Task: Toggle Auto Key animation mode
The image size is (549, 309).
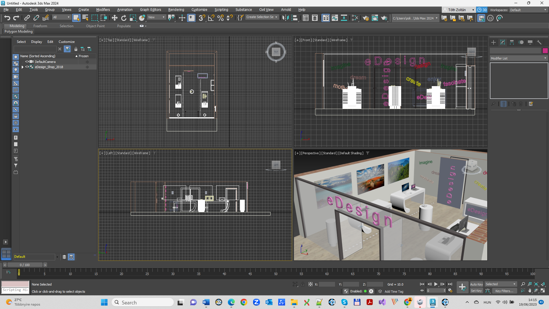Action: tap(476, 284)
